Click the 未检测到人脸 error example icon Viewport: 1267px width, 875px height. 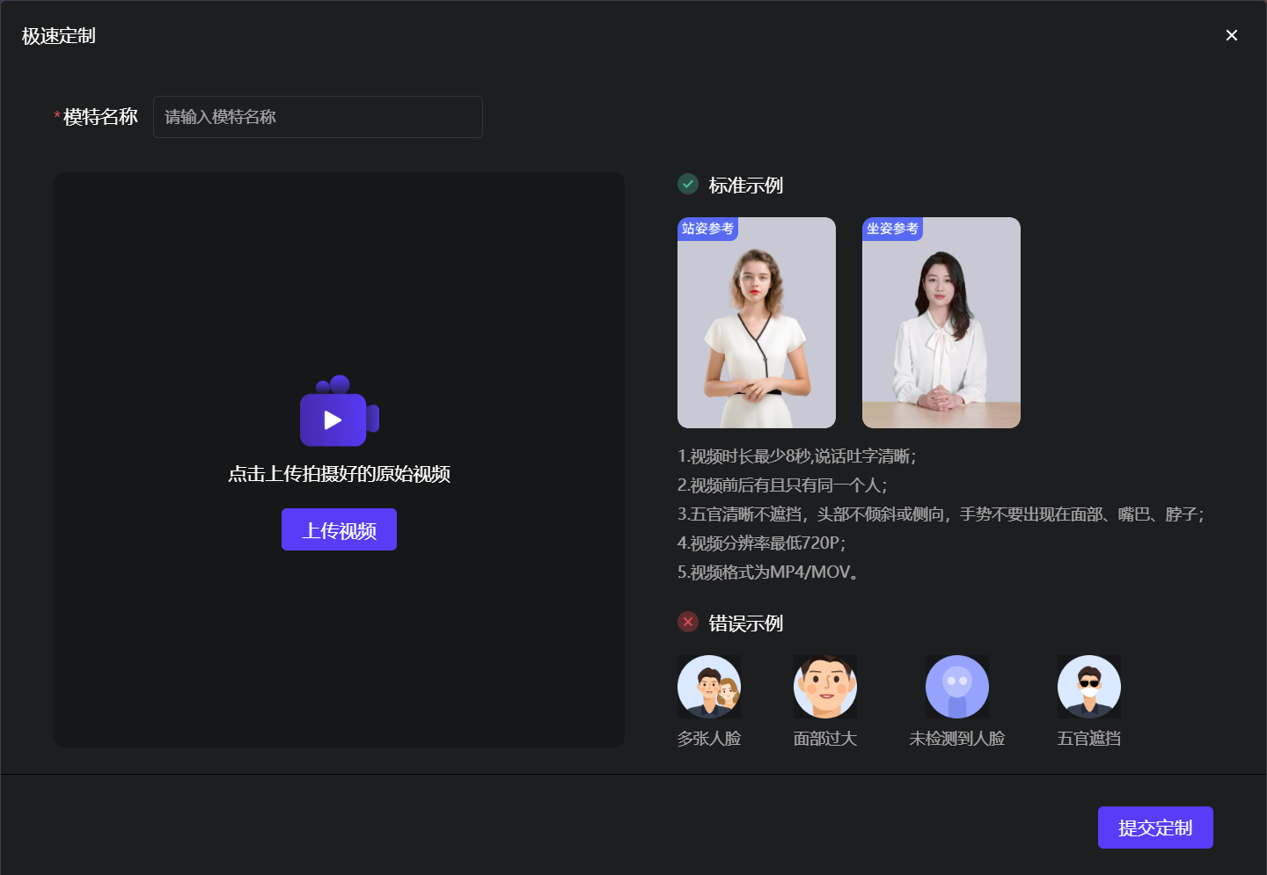[957, 687]
